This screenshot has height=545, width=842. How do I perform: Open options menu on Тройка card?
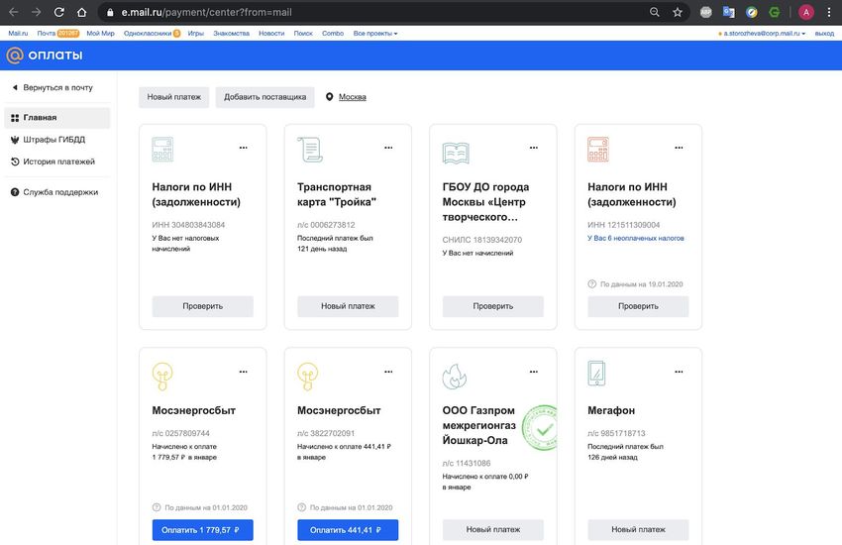tap(388, 147)
